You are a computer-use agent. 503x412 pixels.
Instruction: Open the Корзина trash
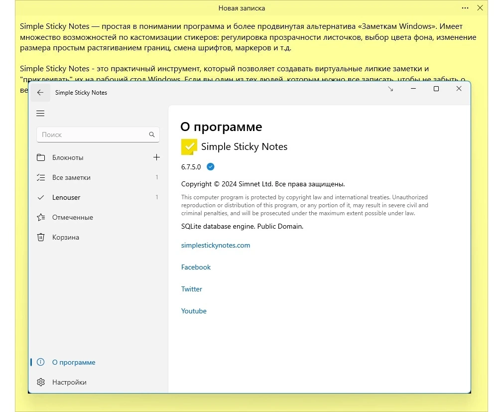click(98, 237)
